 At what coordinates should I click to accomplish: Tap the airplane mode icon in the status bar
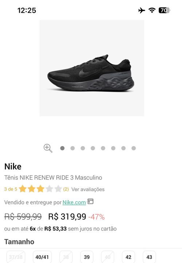[x=142, y=11]
